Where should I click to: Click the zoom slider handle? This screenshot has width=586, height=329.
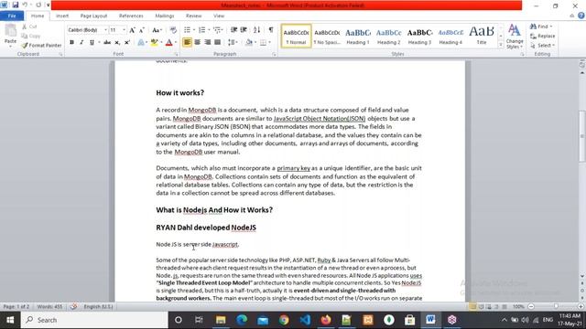556,307
